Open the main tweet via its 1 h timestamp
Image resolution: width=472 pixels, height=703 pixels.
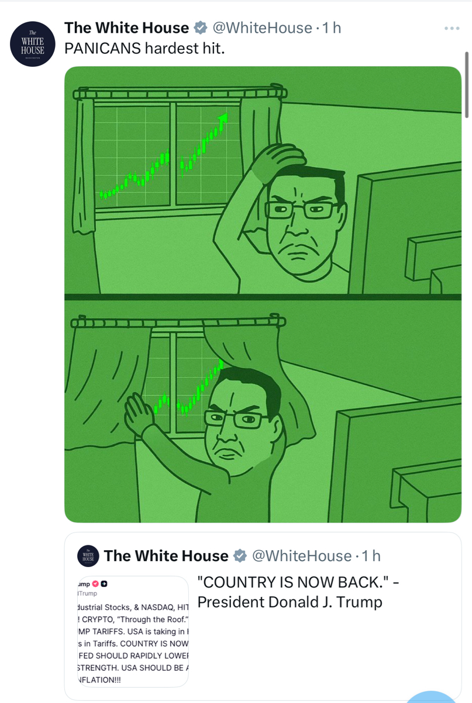point(332,28)
